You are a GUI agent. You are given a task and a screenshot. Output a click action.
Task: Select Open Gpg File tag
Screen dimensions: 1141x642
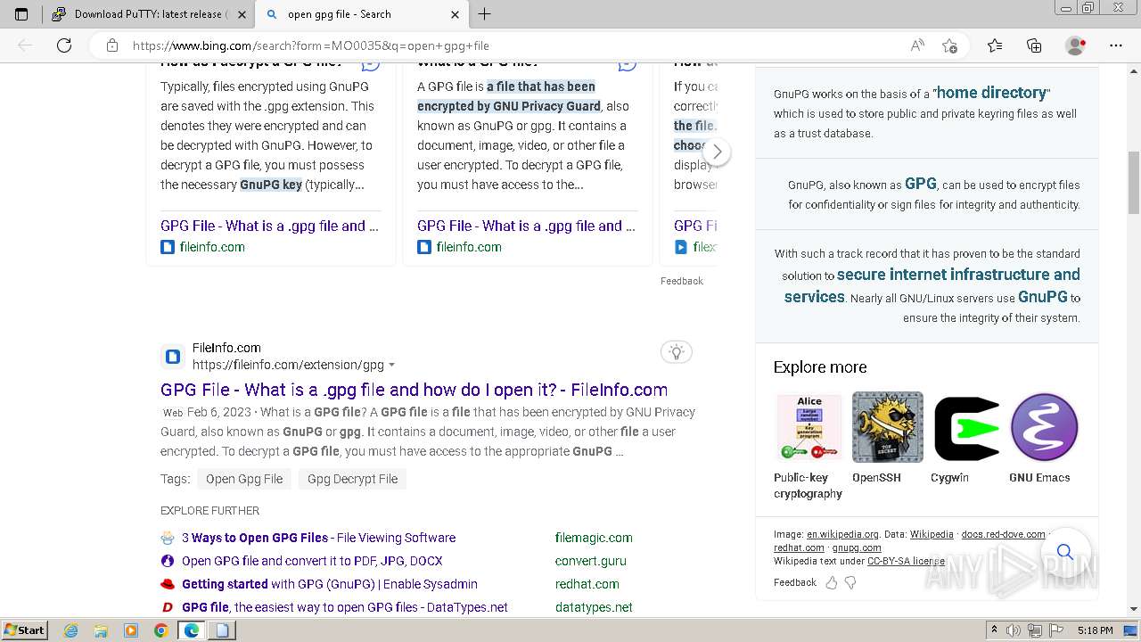coord(244,479)
